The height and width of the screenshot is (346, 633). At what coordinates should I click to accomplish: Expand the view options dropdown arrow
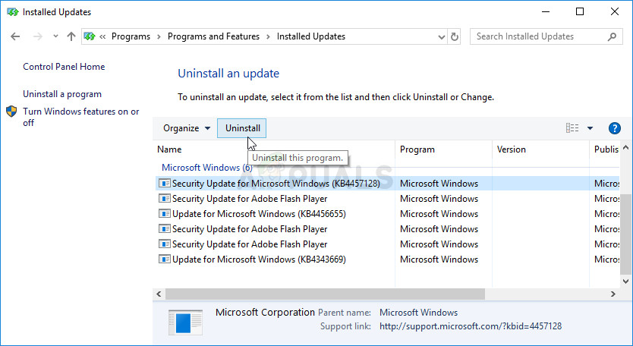590,128
